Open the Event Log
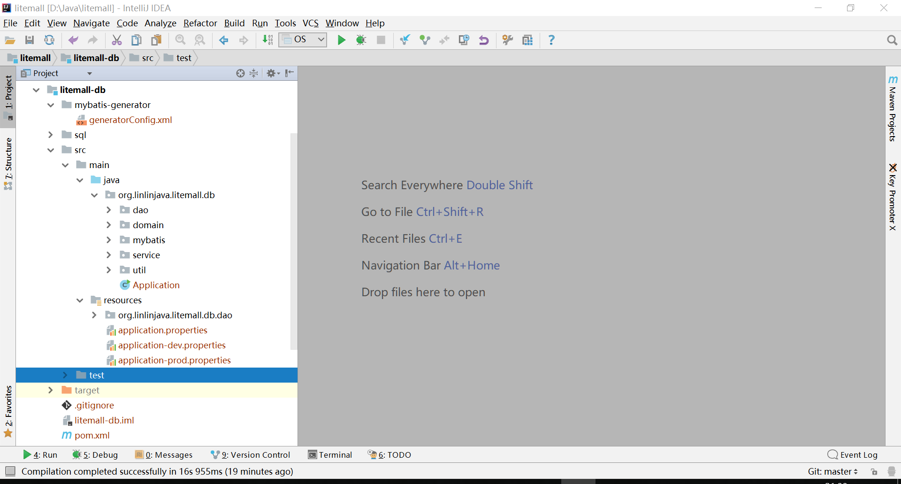Image resolution: width=901 pixels, height=484 pixels. 852,454
